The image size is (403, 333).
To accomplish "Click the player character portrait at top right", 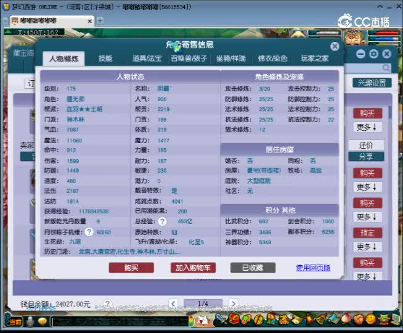I will [355, 38].
